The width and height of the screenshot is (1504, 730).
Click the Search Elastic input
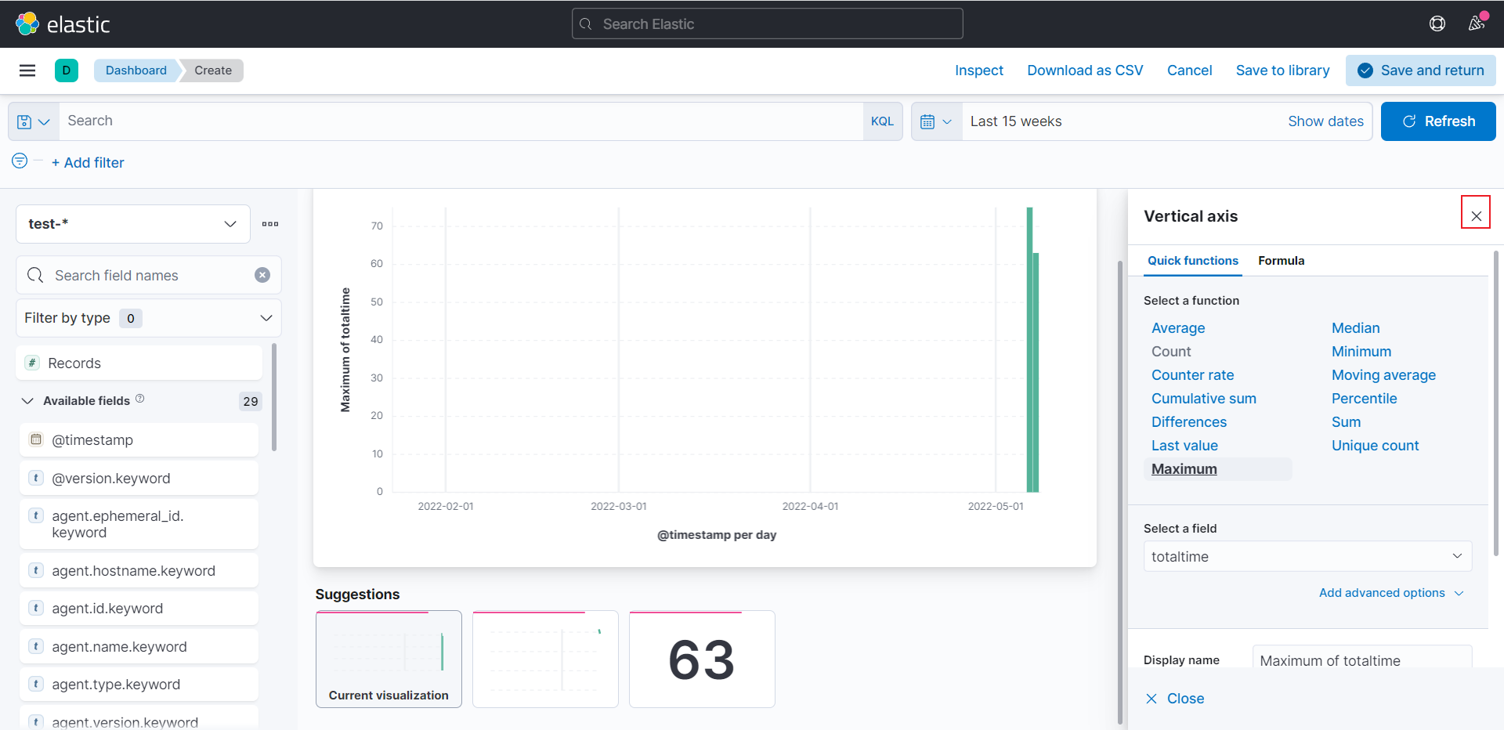[x=768, y=24]
